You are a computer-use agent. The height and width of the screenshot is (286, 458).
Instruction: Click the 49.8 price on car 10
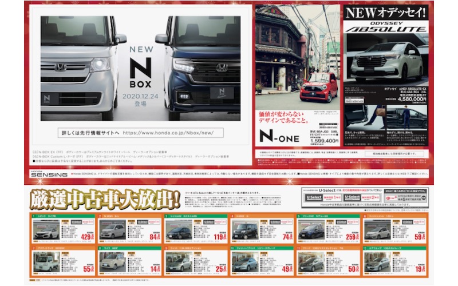click(287, 268)
